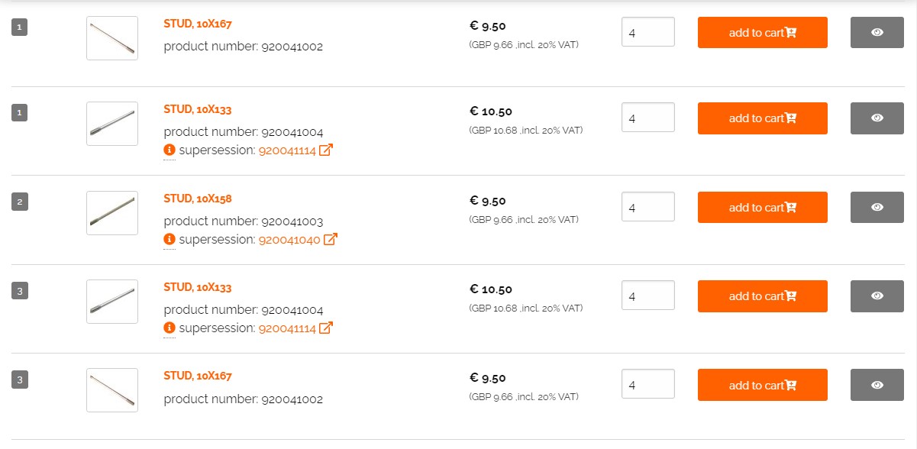Screen dimensions: 917x449
Task: Open the STUD, 10X158 product title link
Action: [197, 199]
